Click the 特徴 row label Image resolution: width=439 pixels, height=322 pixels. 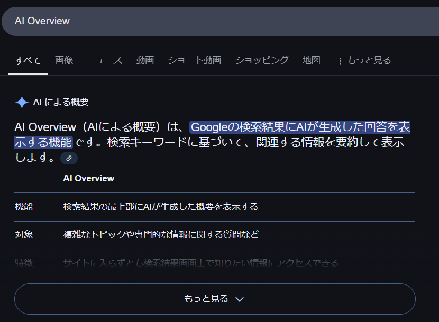[x=24, y=263]
